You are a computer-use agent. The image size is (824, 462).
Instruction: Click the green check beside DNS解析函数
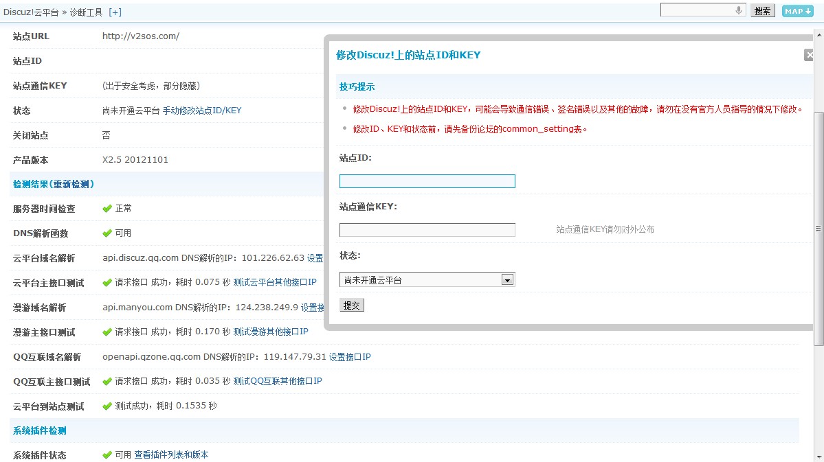[107, 233]
